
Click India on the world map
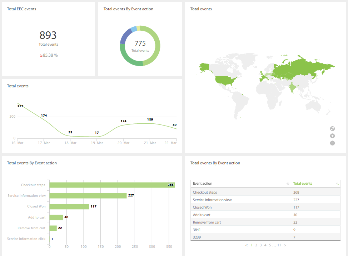pos(293,87)
